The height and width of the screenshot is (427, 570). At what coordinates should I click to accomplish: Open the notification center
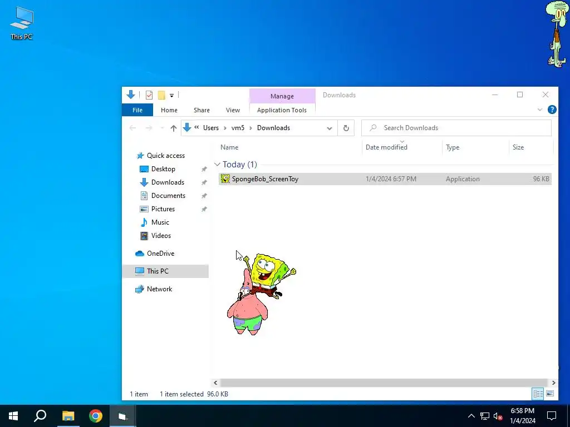(552, 416)
